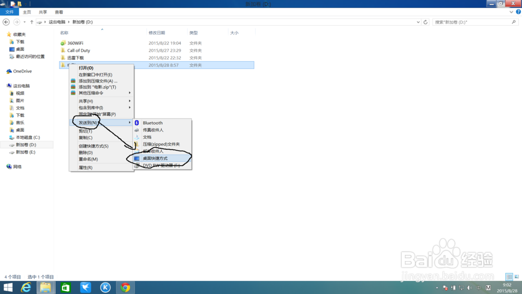Open the 主页 ribbon tab
Screen dimensions: 522x294
click(27, 12)
